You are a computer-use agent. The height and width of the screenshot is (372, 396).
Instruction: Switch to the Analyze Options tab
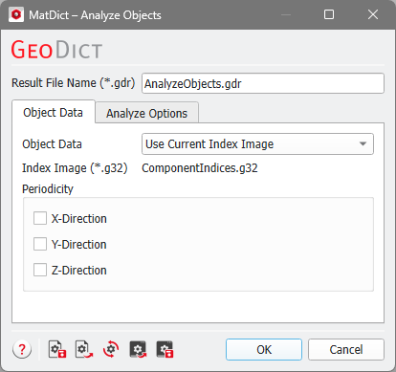(146, 113)
